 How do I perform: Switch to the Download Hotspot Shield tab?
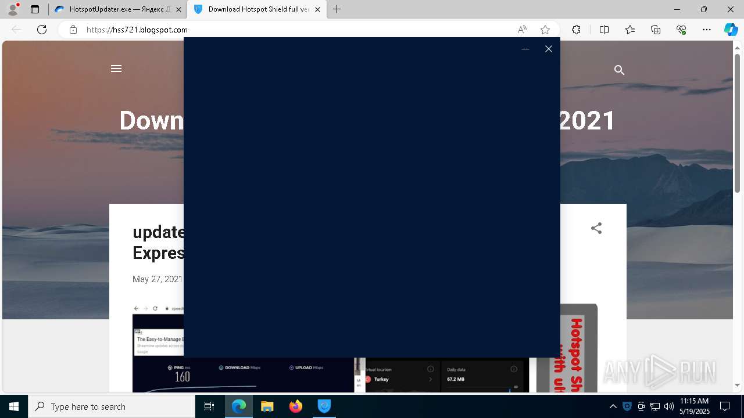click(x=257, y=9)
